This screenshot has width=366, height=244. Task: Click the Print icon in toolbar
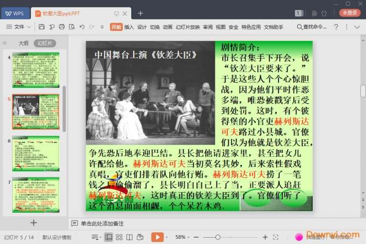click(x=62, y=27)
